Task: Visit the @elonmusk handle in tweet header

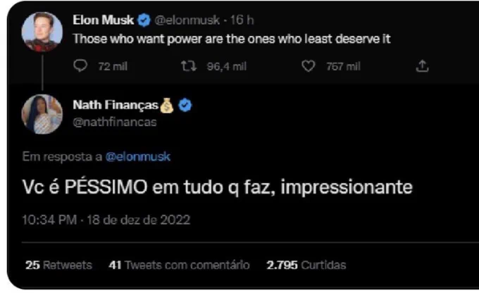Action: [187, 20]
